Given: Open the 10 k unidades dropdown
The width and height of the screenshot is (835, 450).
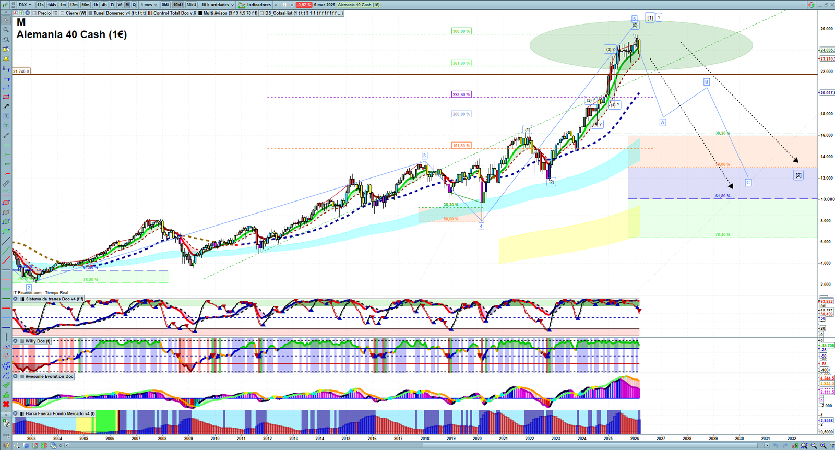Looking at the screenshot, I should point(218,5).
